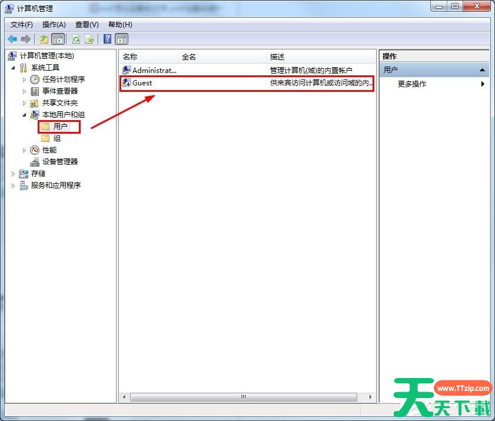Close the 计算机管理 window
This screenshot has width=495, height=421.
tap(477, 6)
